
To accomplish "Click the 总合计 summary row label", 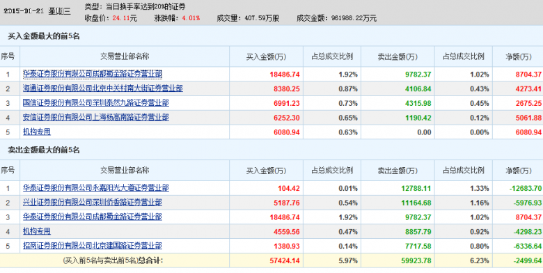I will click(113, 260).
